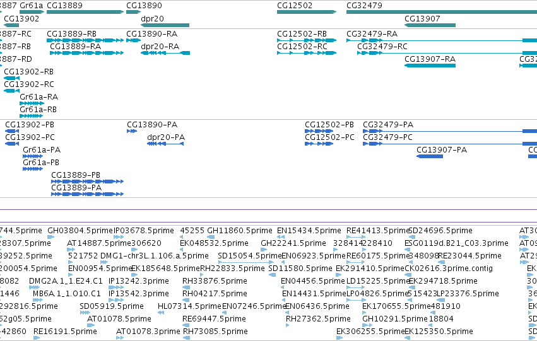Image resolution: width=537 pixels, height=341 pixels.
Task: Select the DMG2A.1_1.E24.C1 label
Action: [66, 282]
